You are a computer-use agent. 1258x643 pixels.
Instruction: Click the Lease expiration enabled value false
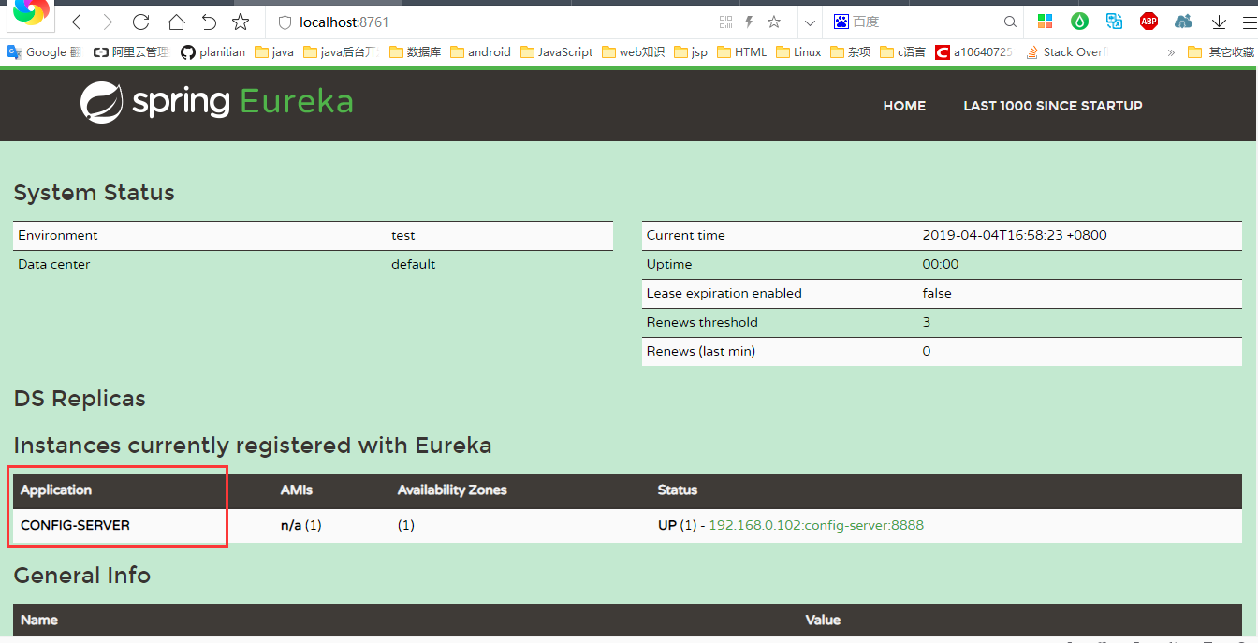point(937,293)
